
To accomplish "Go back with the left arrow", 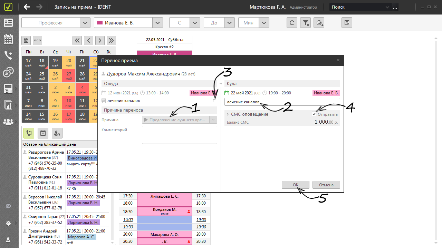I will (x=27, y=7).
